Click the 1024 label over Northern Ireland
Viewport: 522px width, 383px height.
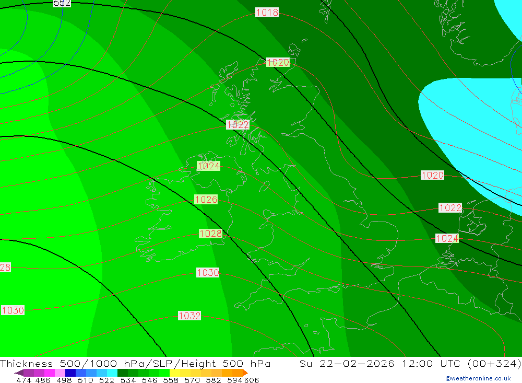point(208,166)
